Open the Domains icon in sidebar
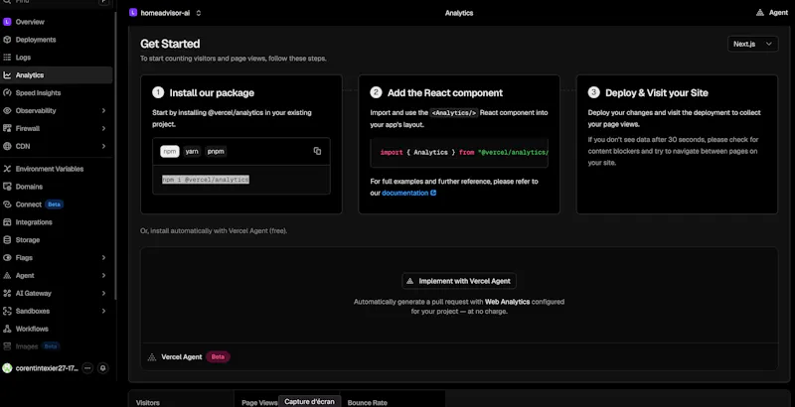 [7, 187]
